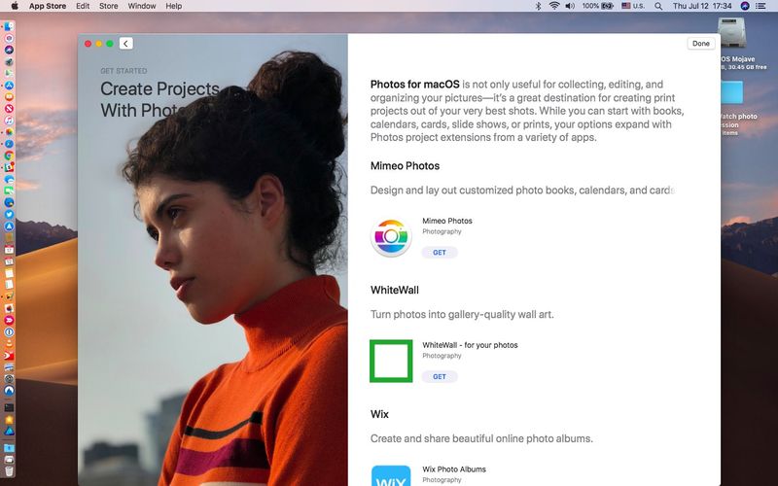Viewport: 778px width, 486px height.
Task: Open the Window menu
Action: click(142, 6)
